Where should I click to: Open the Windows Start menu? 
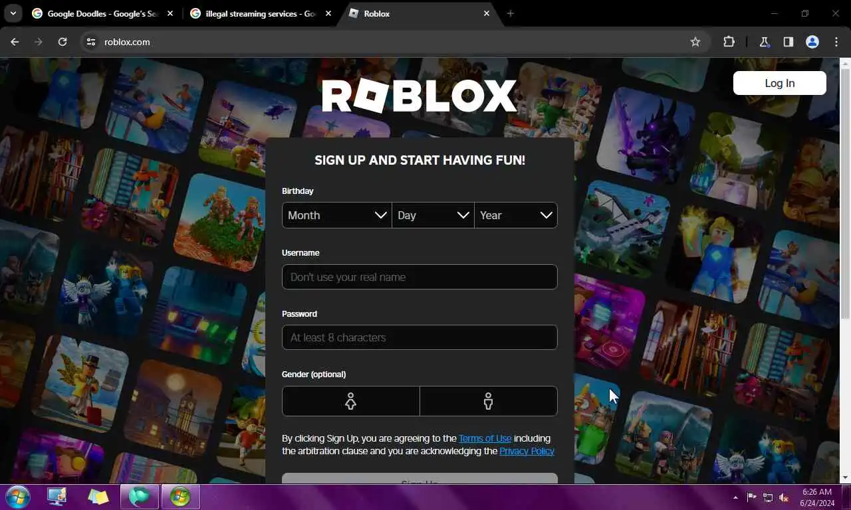[x=17, y=497]
